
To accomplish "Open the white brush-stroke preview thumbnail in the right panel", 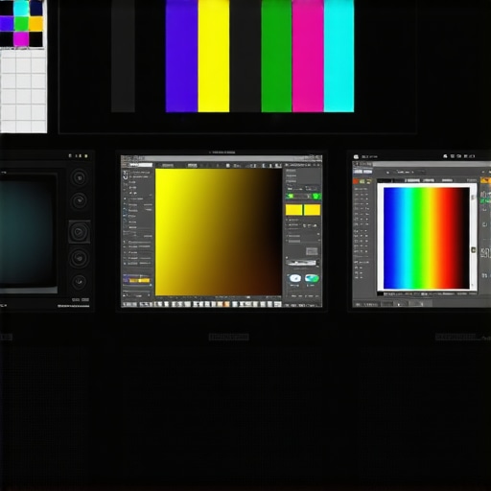I will coord(302,263).
